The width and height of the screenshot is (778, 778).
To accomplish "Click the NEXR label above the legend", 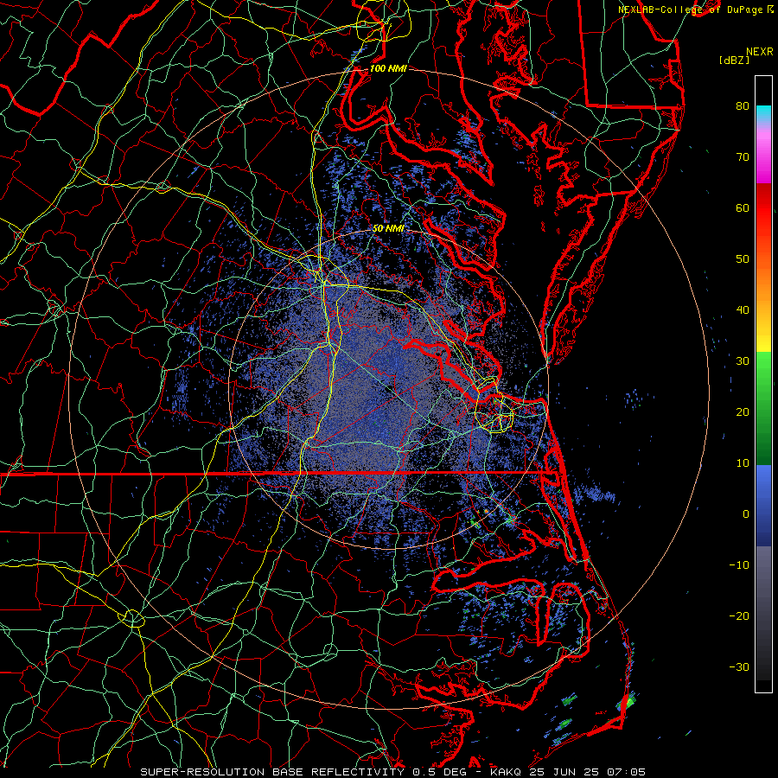I will click(759, 52).
